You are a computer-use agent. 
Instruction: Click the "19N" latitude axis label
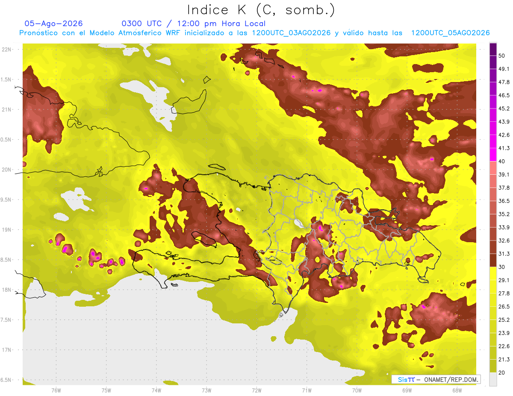pyautogui.click(x=6, y=229)
